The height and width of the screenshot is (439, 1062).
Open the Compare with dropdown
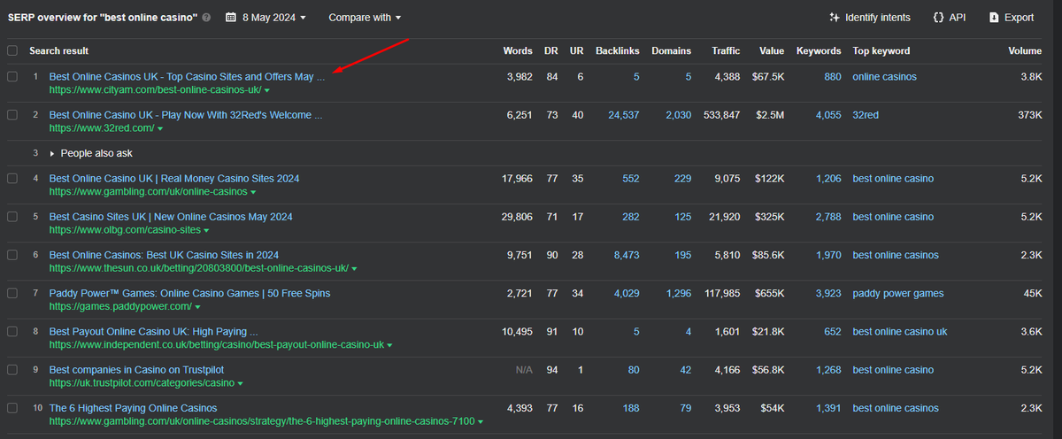pos(365,18)
